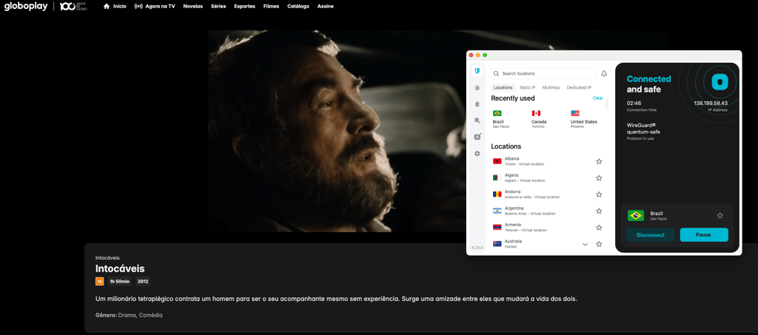Expand Australia city list chevron
Image resolution: width=758 pixels, height=335 pixels.
pos(585,244)
